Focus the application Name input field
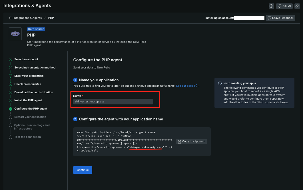The height and width of the screenshot is (190, 303). (x=113, y=102)
